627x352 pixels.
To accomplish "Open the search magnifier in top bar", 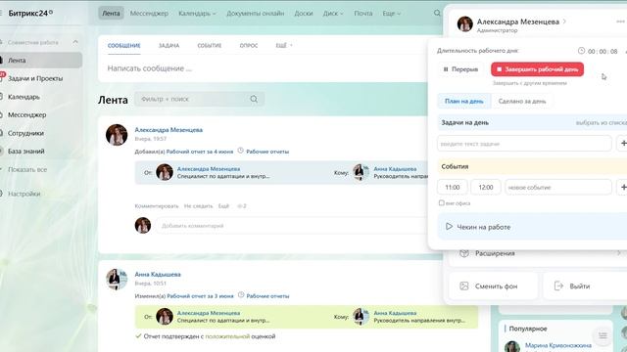I will click(x=437, y=13).
